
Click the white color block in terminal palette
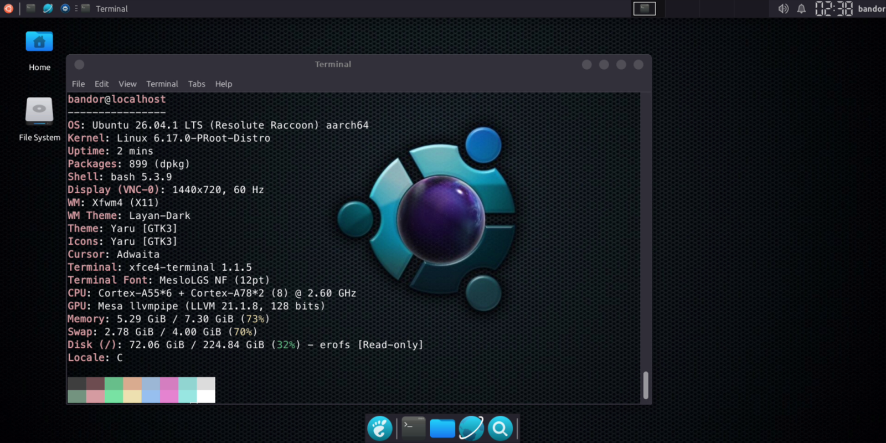[x=206, y=396]
